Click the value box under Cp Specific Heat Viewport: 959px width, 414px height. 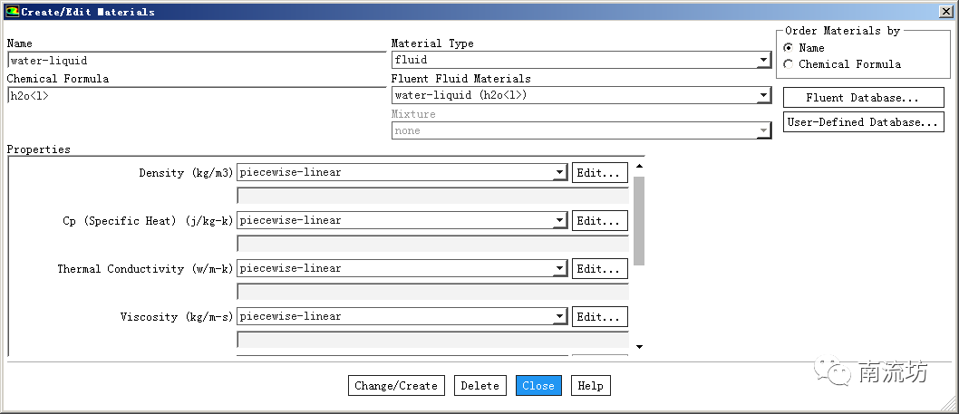coord(433,244)
